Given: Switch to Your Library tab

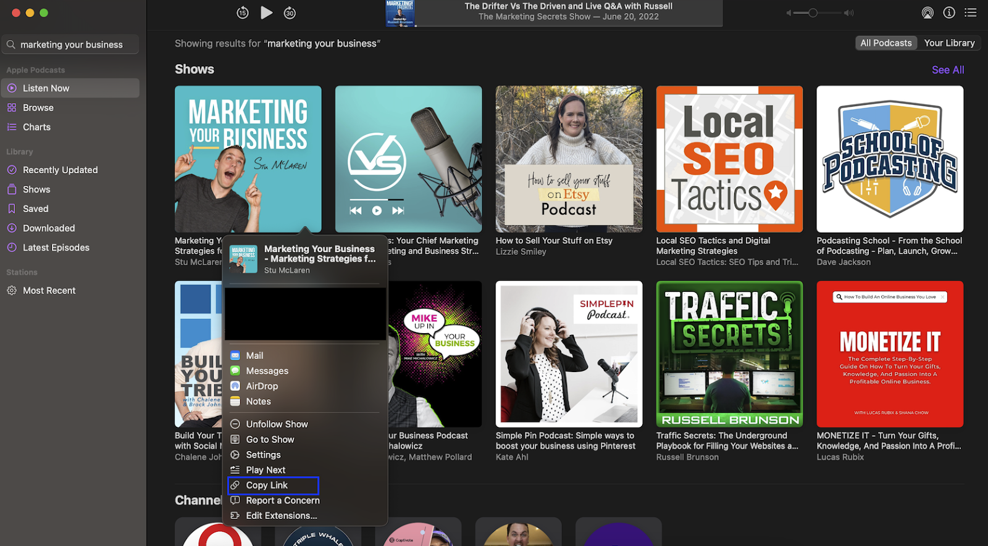Looking at the screenshot, I should click(x=949, y=43).
